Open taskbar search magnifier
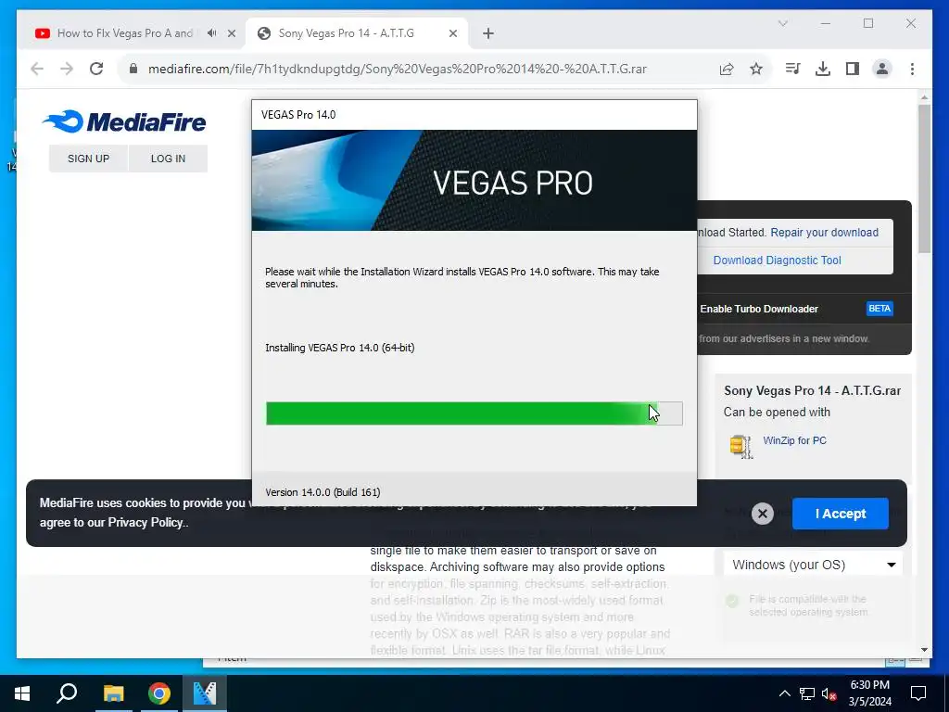Screen dimensions: 949x712 coord(67,693)
